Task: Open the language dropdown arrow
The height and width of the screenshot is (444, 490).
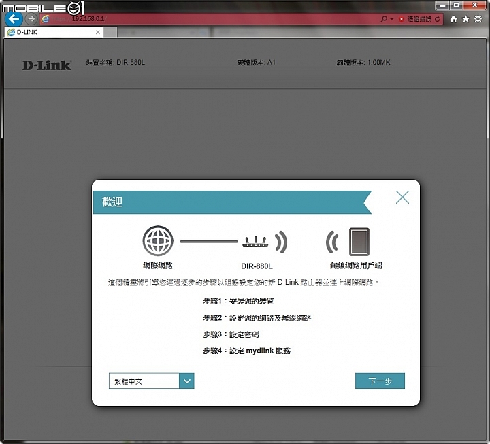Action: point(187,381)
